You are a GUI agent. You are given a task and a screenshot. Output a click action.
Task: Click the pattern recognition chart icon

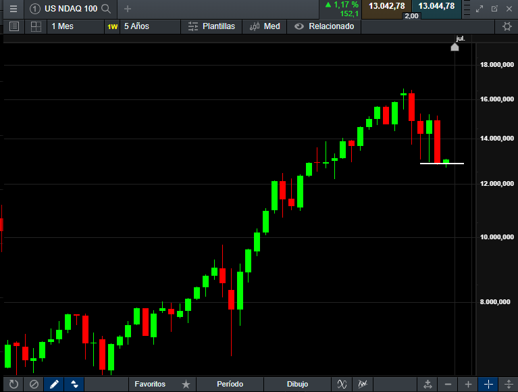(363, 384)
